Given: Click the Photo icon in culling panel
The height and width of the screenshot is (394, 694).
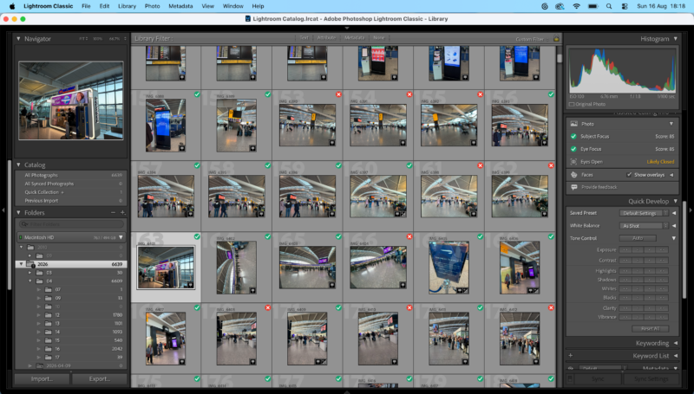Looking at the screenshot, I should pos(574,124).
